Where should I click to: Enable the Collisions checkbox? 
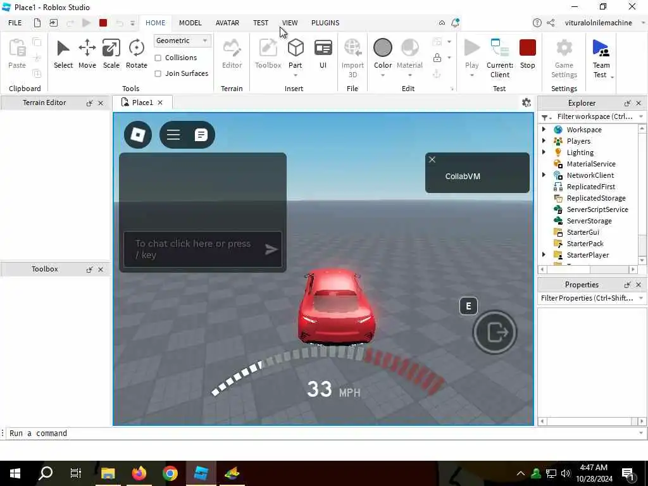coord(158,58)
